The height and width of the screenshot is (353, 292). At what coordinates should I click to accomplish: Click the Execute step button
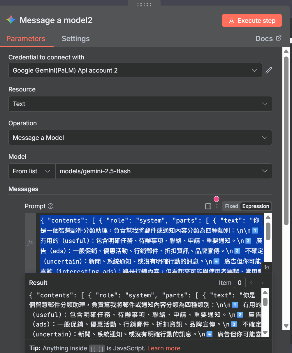252,21
